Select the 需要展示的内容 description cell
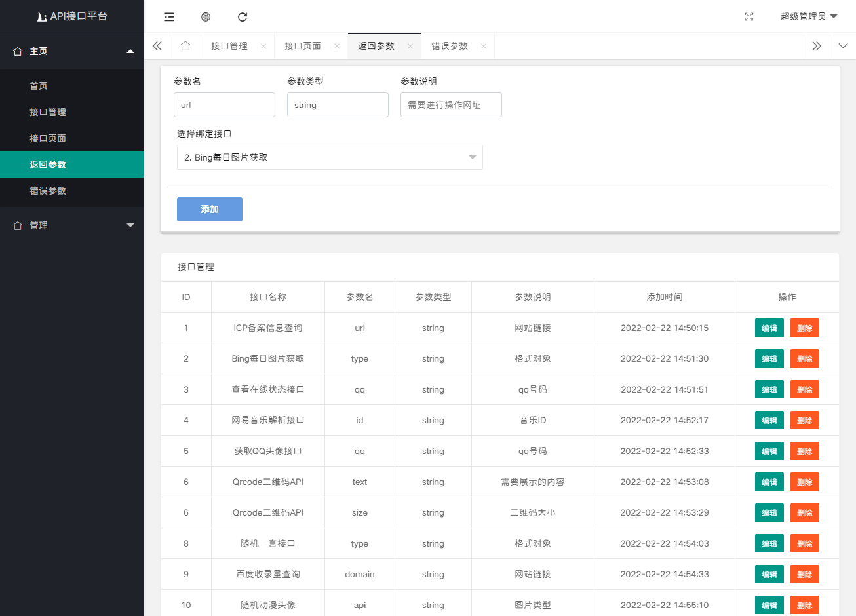This screenshot has width=856, height=616. click(533, 482)
